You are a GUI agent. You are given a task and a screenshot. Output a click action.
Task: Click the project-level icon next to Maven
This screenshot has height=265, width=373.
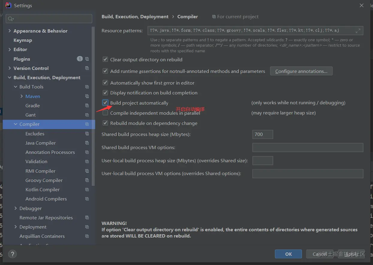pos(87,96)
